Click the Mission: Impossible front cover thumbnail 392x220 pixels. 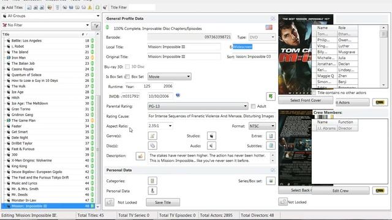click(295, 54)
